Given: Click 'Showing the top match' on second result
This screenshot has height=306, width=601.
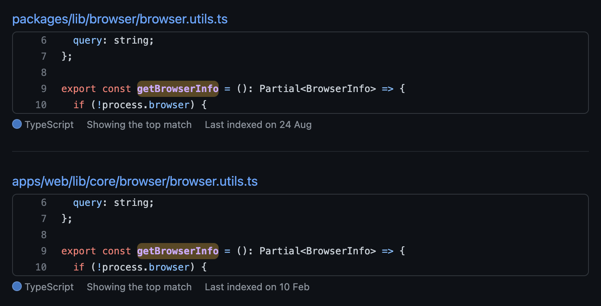Looking at the screenshot, I should [x=139, y=287].
